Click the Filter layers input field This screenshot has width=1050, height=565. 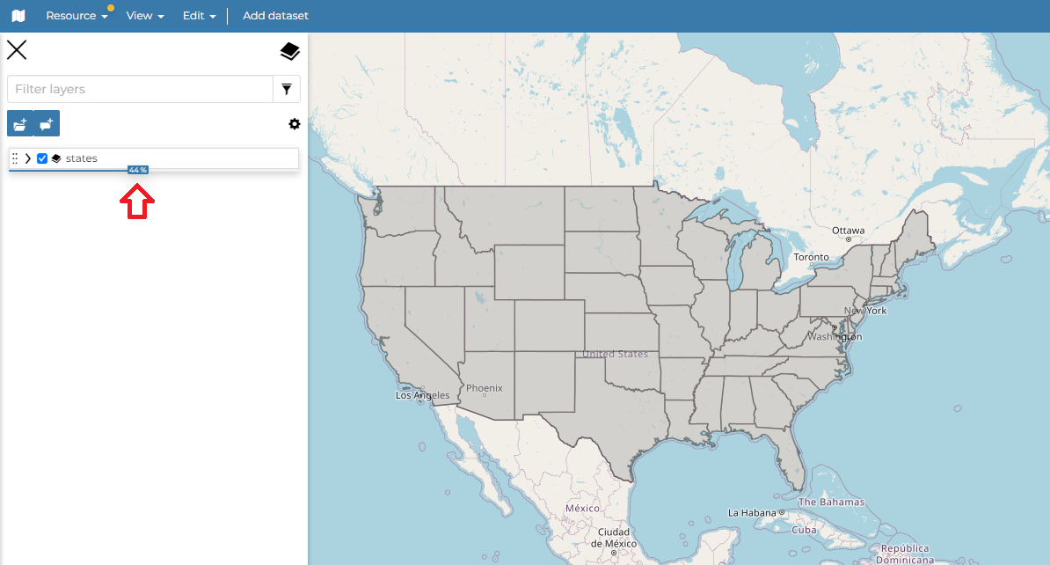[141, 89]
